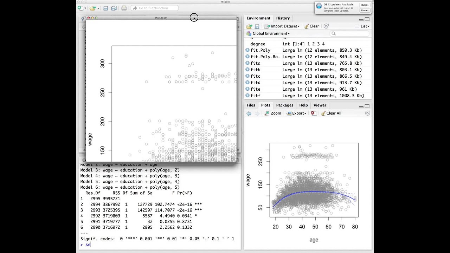
Task: Save the current document with the disk icon
Action: pyautogui.click(x=105, y=8)
